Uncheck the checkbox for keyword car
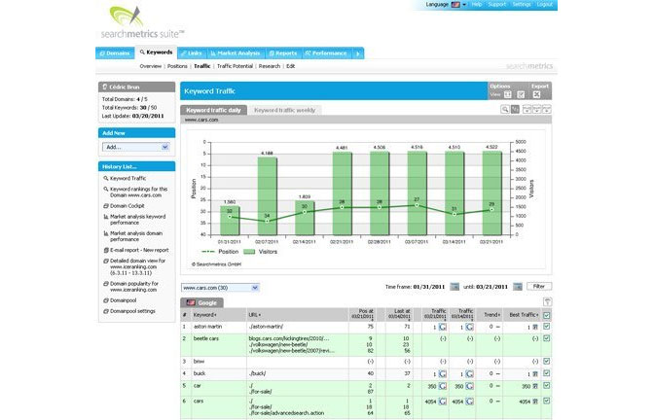 click(x=547, y=386)
